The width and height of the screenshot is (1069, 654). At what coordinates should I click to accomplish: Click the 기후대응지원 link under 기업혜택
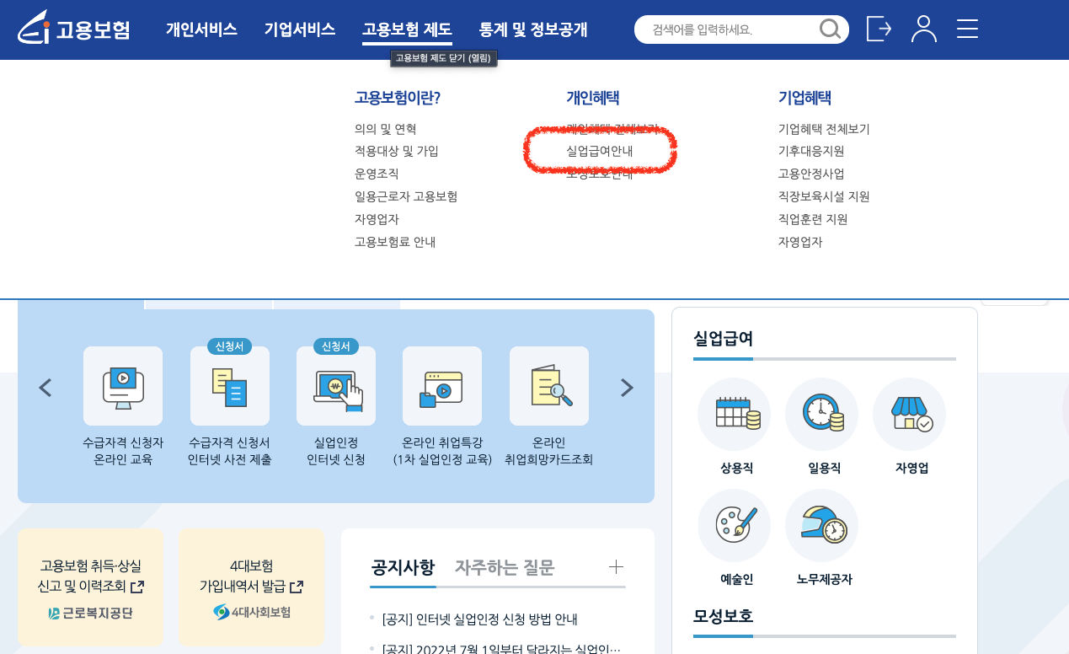pyautogui.click(x=812, y=151)
